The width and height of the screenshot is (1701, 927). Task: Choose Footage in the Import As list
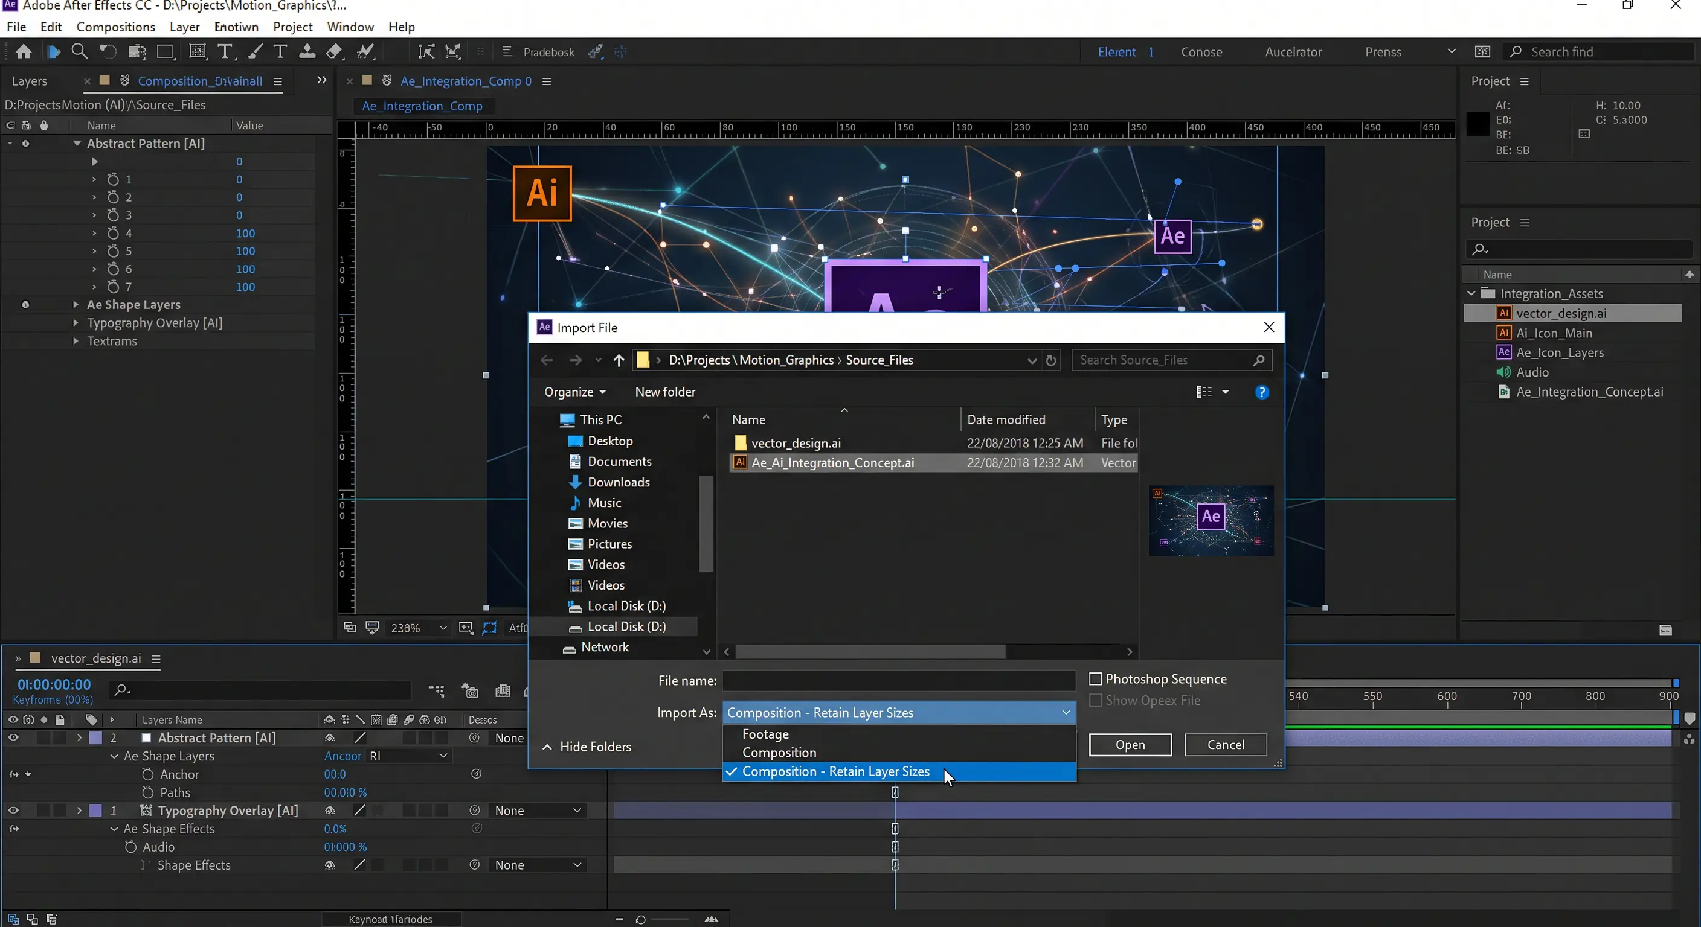pyautogui.click(x=899, y=734)
